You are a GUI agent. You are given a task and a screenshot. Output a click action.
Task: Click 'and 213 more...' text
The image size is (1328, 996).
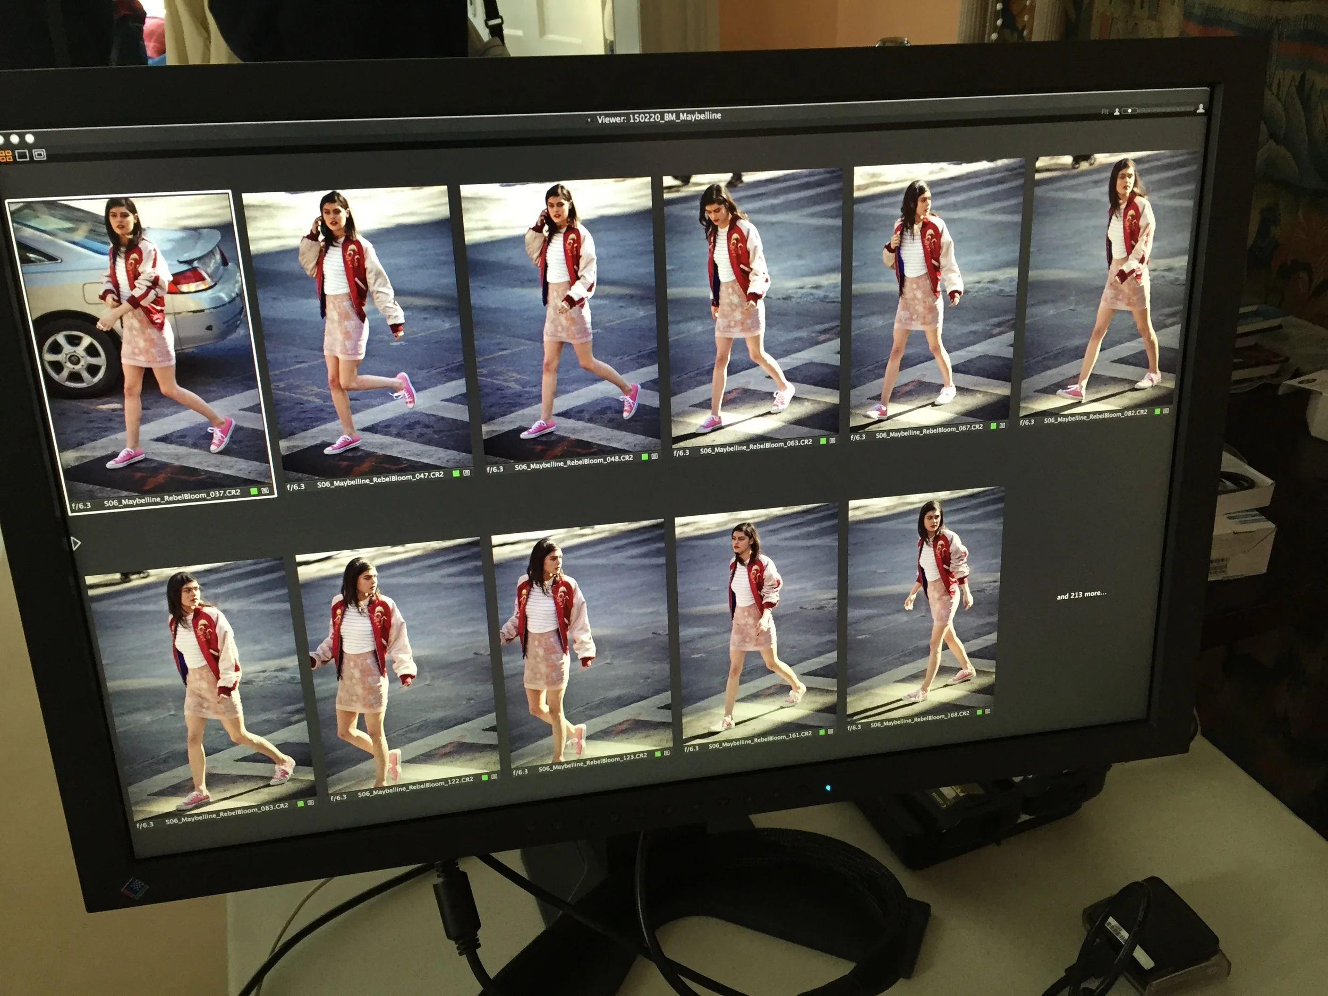point(1081,595)
